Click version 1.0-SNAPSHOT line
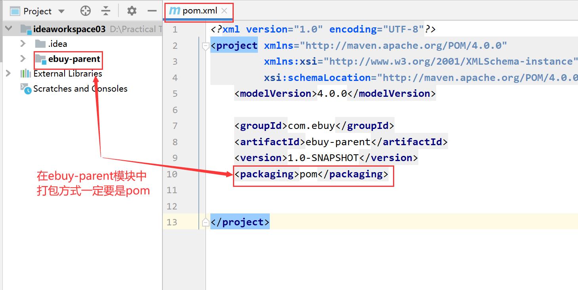578x290 pixels. click(x=326, y=158)
